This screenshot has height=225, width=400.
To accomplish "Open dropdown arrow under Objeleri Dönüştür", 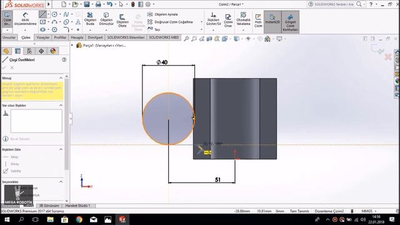I will (x=106, y=31).
